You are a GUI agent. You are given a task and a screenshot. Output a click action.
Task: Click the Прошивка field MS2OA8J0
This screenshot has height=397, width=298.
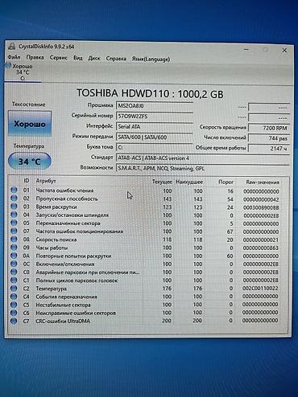[x=155, y=106]
